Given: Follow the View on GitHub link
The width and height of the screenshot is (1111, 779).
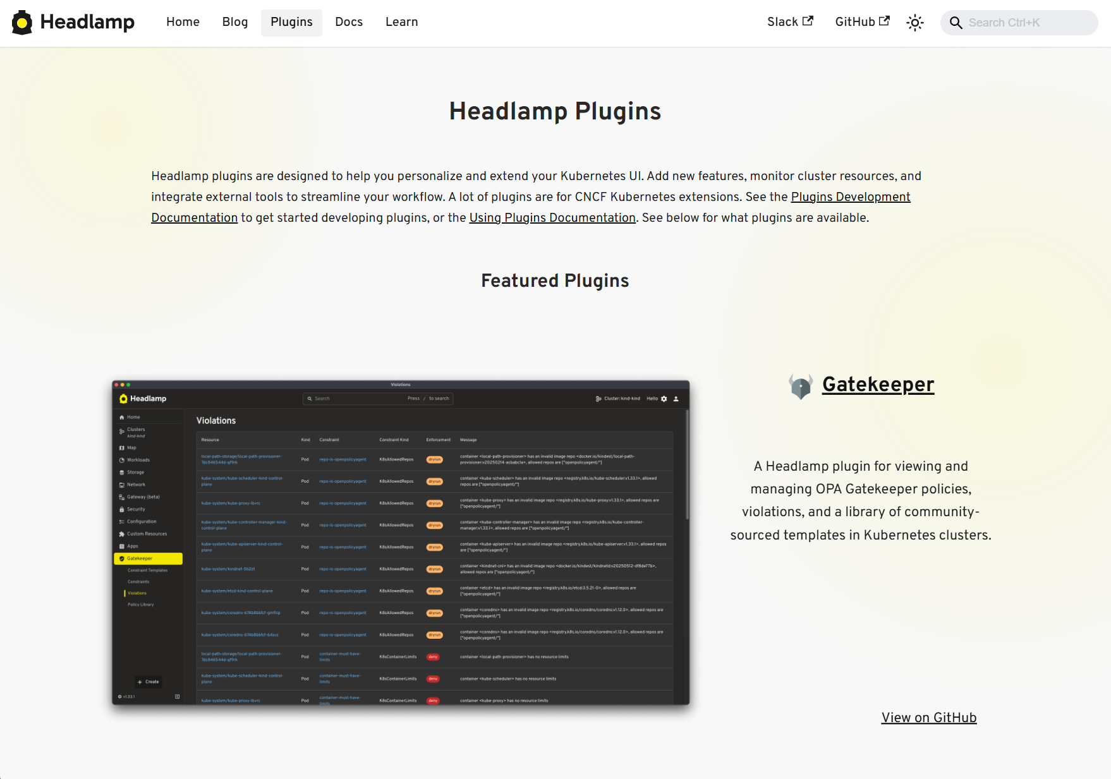Looking at the screenshot, I should tap(929, 718).
